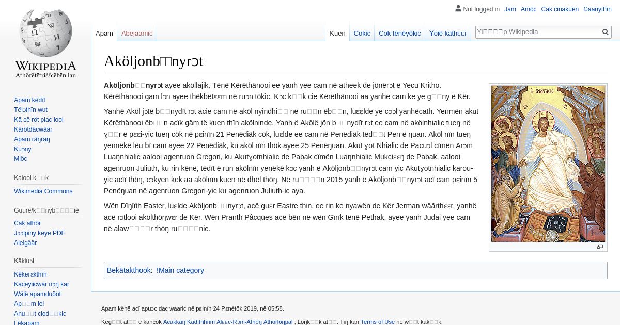Screen dimensions: 620x325
Task: Click Wälë apamduööt link
Action: pos(37,294)
